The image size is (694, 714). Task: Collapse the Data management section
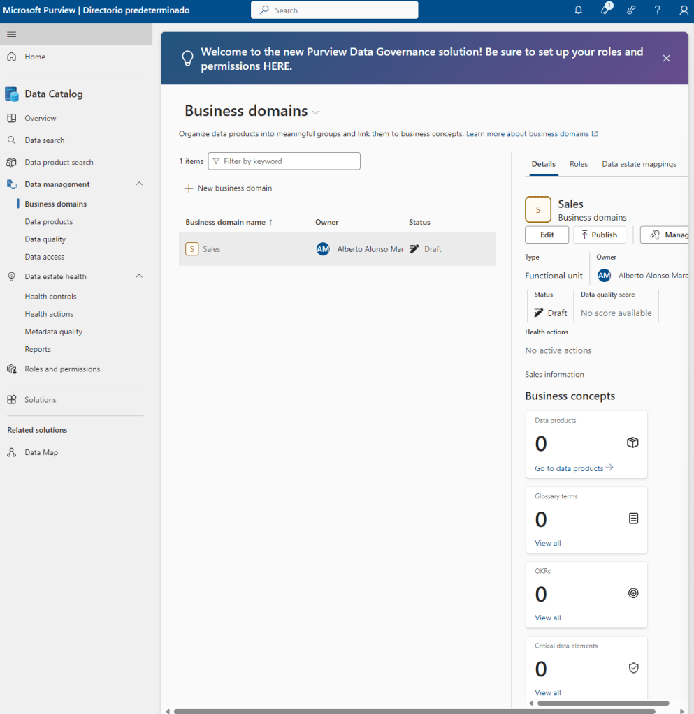[139, 184]
